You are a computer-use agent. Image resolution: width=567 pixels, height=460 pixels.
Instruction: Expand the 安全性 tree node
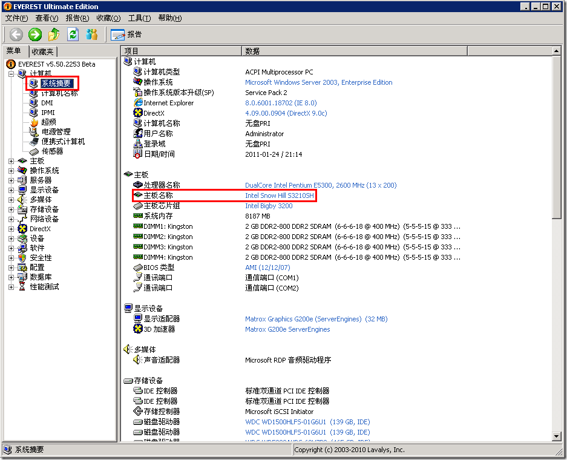(x=11, y=258)
